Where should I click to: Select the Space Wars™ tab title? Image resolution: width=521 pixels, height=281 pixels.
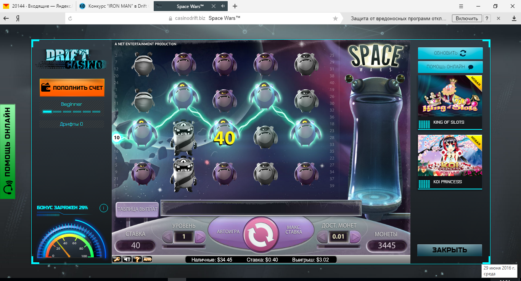pyautogui.click(x=190, y=6)
